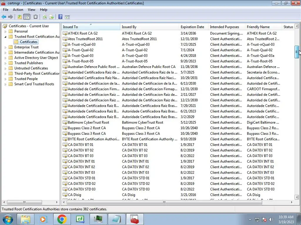Screen dimensions: 301x225
Task: Open Windows Media Player taskbar icon
Action: point(43,219)
